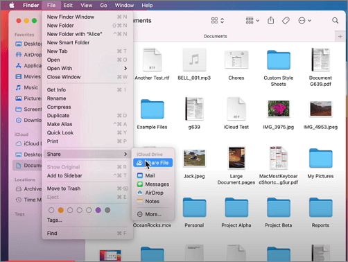The image size is (348, 262).
Task: Add a new tab with plus button
Action: [340, 37]
